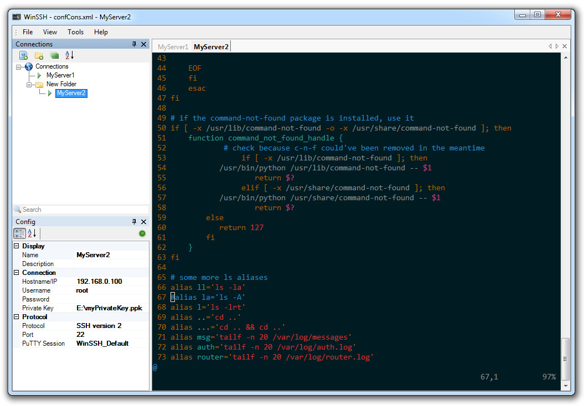This screenshot has width=584, height=406.
Task: Open the File menu
Action: [28, 32]
